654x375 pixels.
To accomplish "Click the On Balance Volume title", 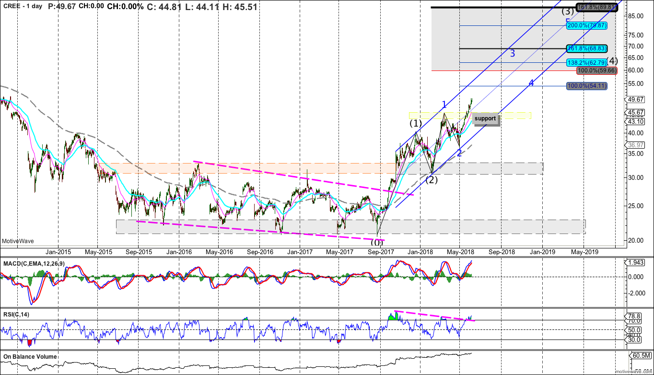I will (30, 357).
